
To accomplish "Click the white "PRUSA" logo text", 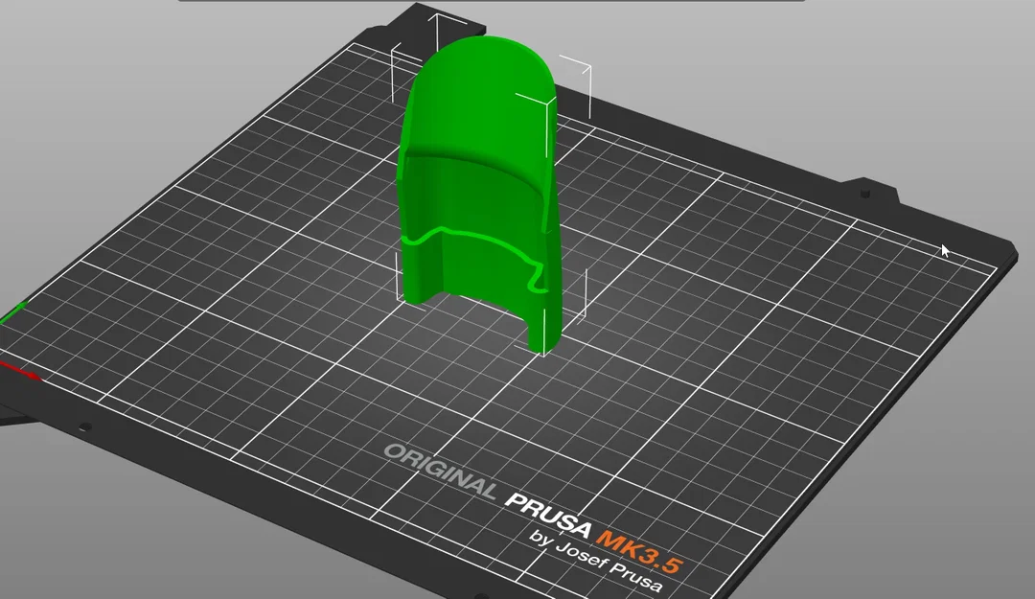I will (x=548, y=515).
